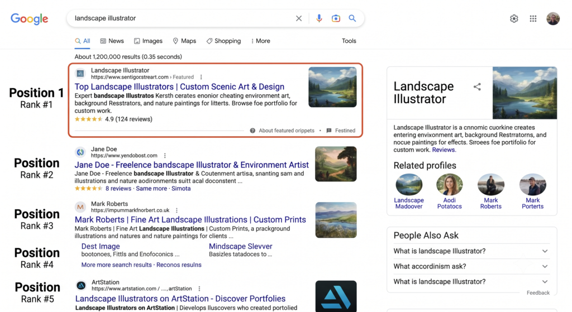Expand 'What accordinism ask?' question
Screen dimensions: 572x312
click(x=471, y=266)
